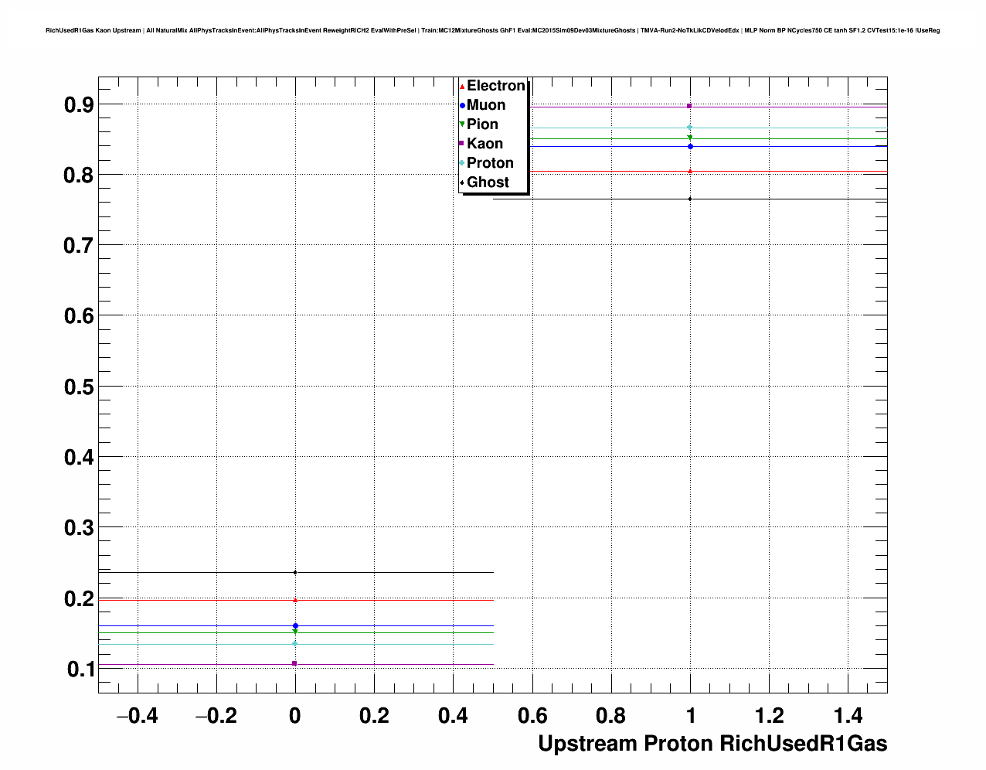Viewport: 986px width, 770px height.
Task: Click the 0.8 tick label on the x-axis
Action: [x=610, y=716]
